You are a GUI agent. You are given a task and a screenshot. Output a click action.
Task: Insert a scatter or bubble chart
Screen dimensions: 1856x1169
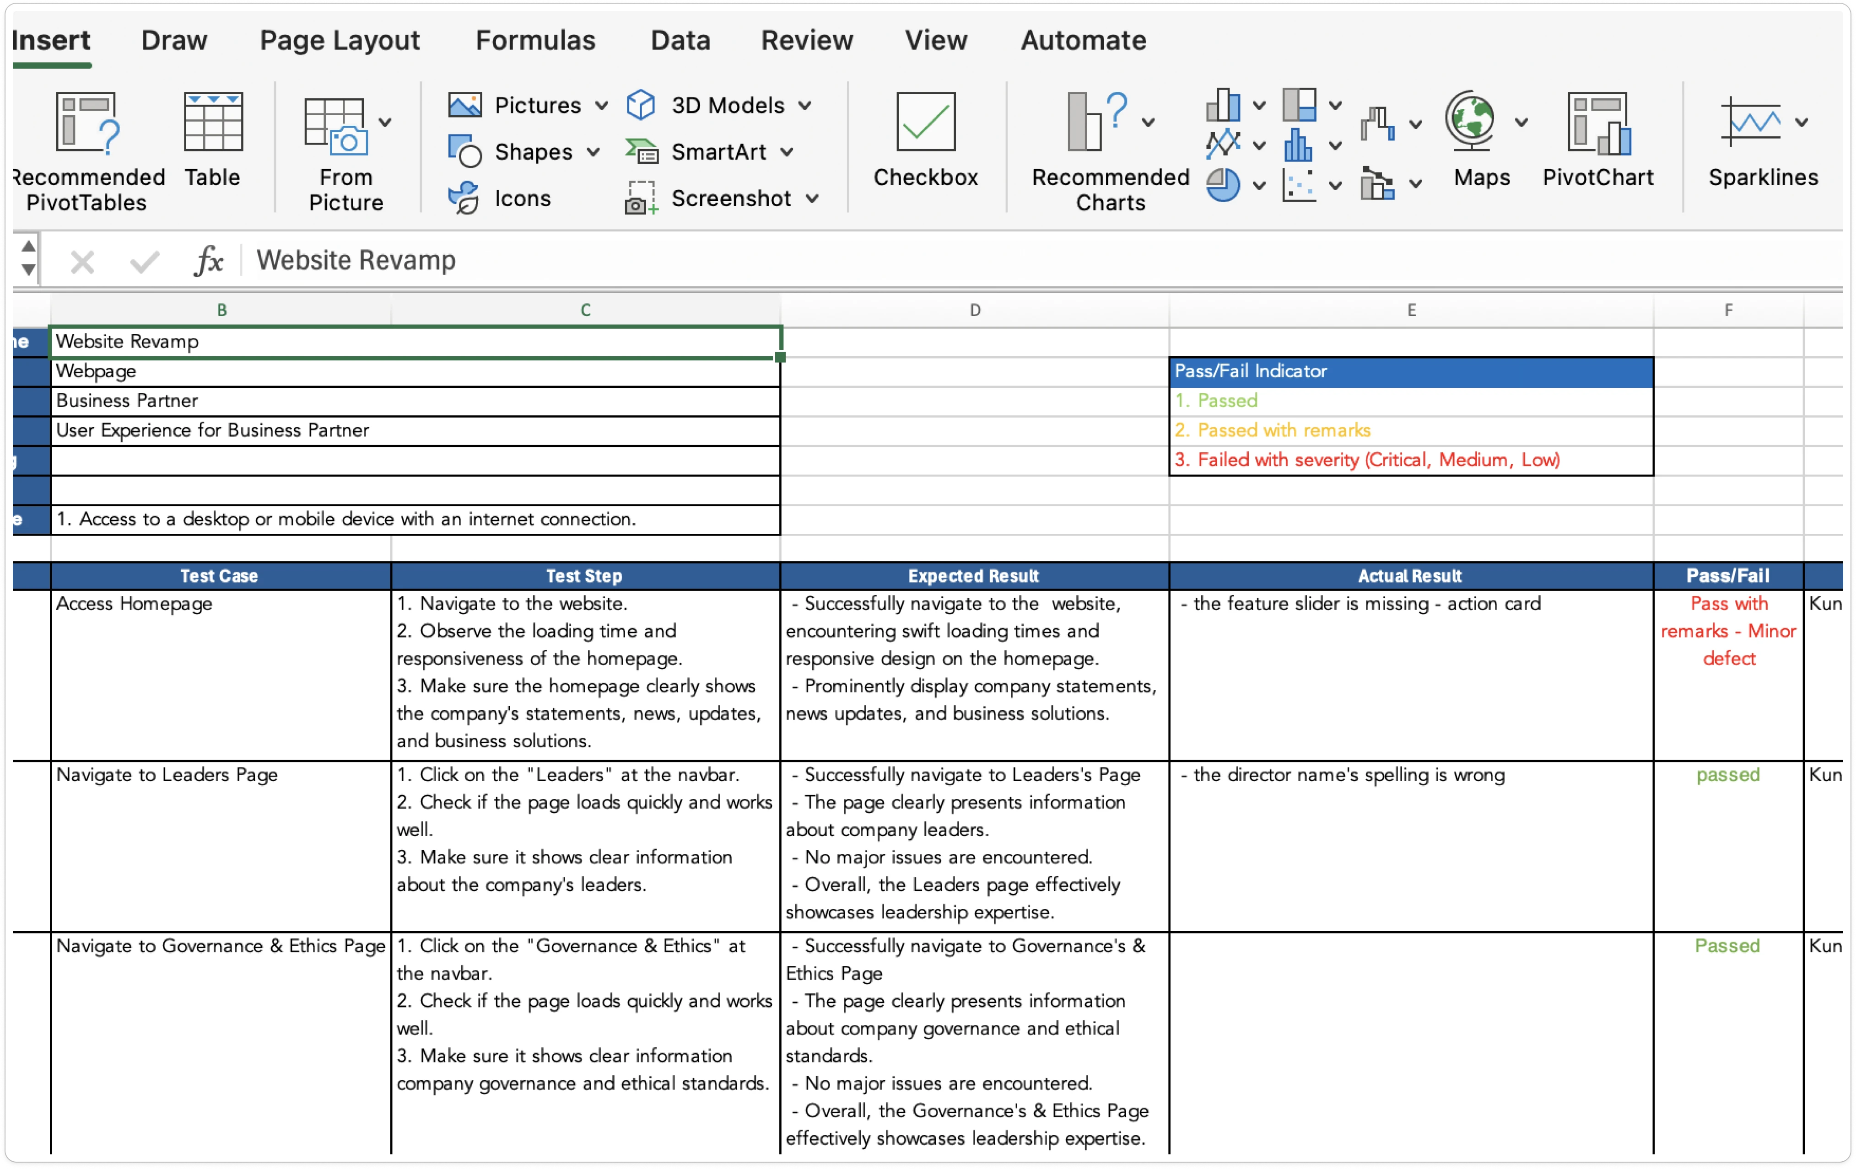tap(1300, 185)
